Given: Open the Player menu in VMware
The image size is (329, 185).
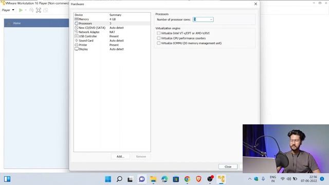Looking at the screenshot, I should [x=8, y=10].
